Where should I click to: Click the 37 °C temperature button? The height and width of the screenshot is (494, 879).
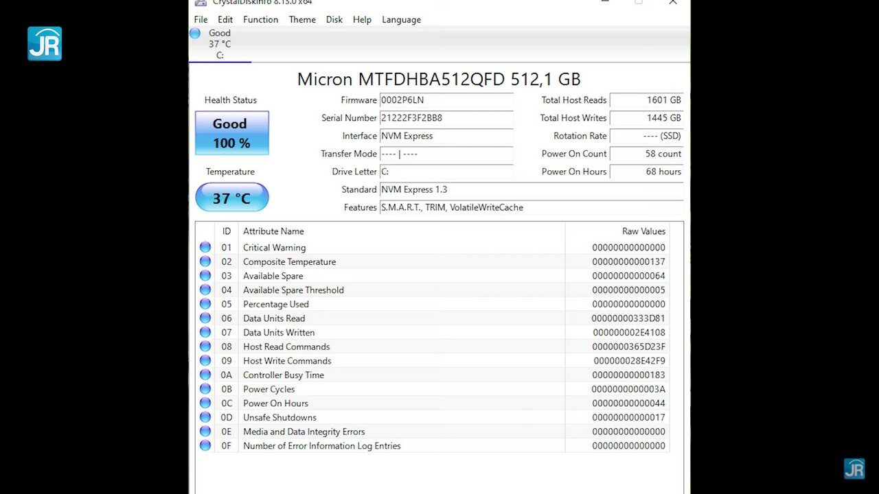tap(231, 198)
